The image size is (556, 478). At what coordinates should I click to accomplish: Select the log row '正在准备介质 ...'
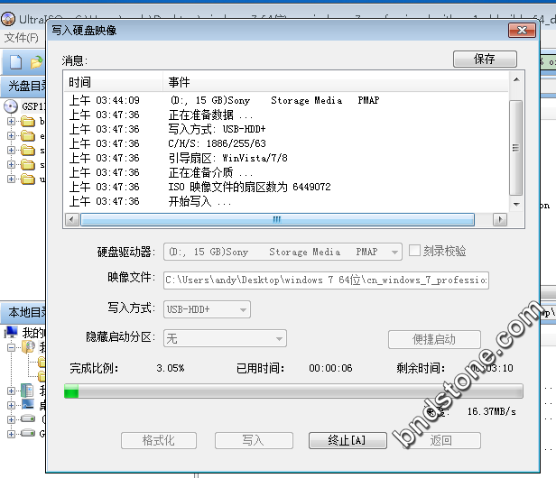click(x=286, y=172)
